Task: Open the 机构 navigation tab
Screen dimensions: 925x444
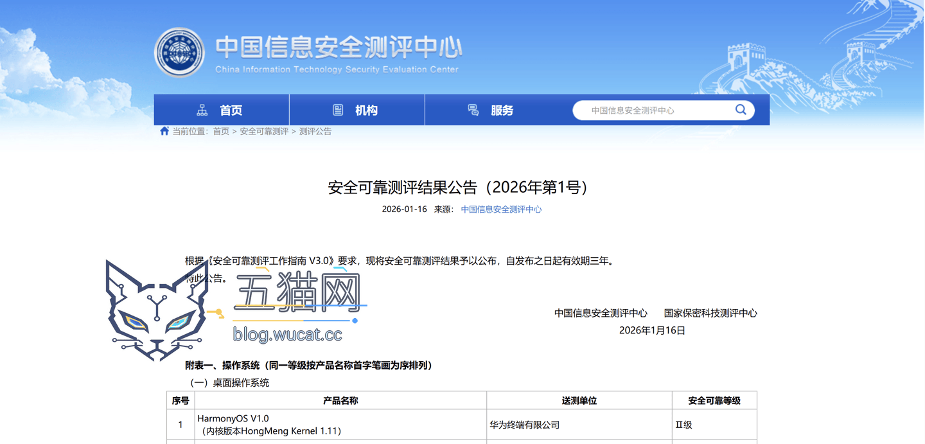Action: tap(357, 110)
